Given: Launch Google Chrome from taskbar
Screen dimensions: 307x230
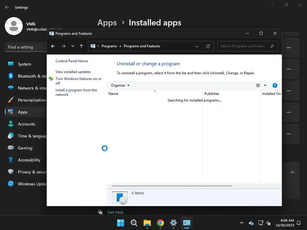Looking at the screenshot, I should coord(160,223).
